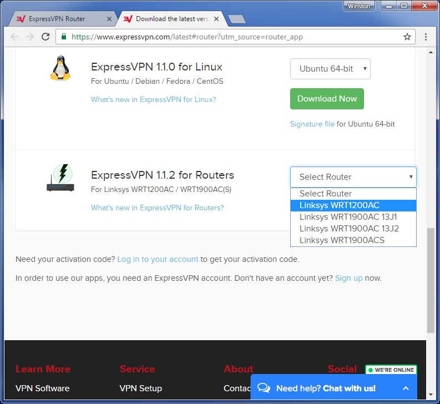Viewport: 440px width, 404px height.
Task: Open a new tab in Chrome
Action: click(x=237, y=19)
